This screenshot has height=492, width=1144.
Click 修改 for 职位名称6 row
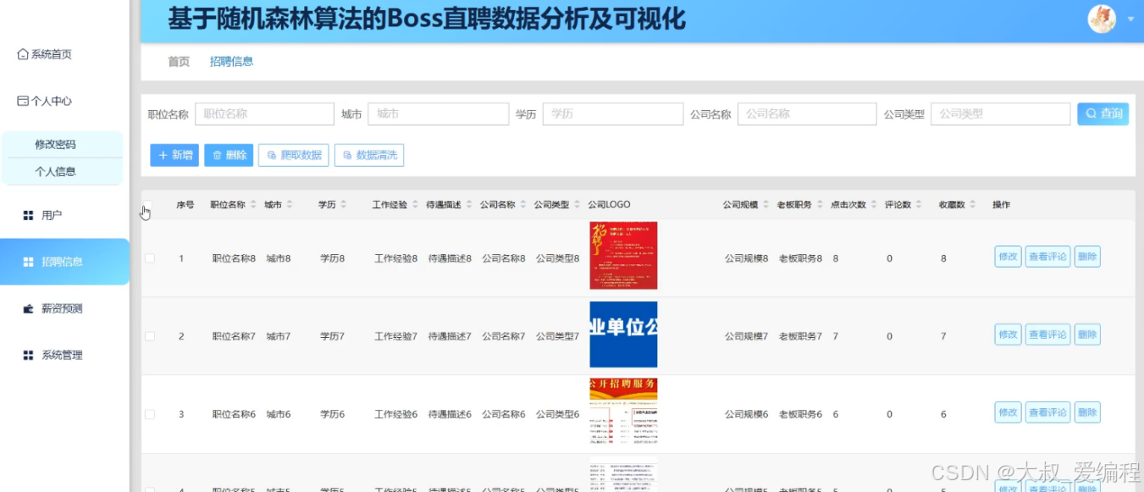1008,412
